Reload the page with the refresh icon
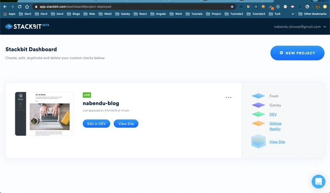This screenshot has height=193, width=330. pyautogui.click(x=19, y=7)
